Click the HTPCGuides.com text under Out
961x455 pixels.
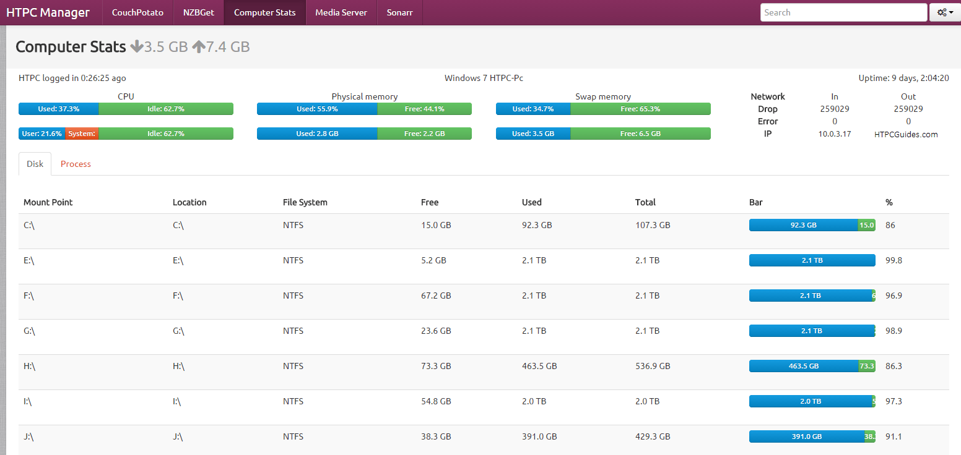906,134
